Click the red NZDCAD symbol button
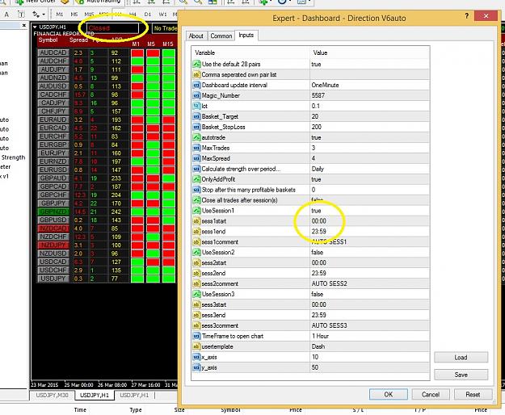This screenshot has height=415, width=505. [53, 228]
